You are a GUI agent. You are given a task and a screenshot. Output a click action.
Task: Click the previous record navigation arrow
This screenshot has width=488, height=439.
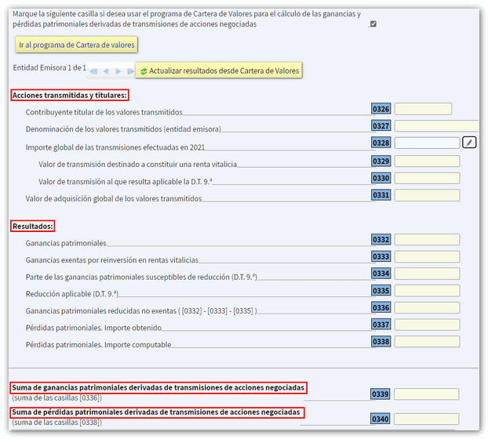tap(106, 71)
